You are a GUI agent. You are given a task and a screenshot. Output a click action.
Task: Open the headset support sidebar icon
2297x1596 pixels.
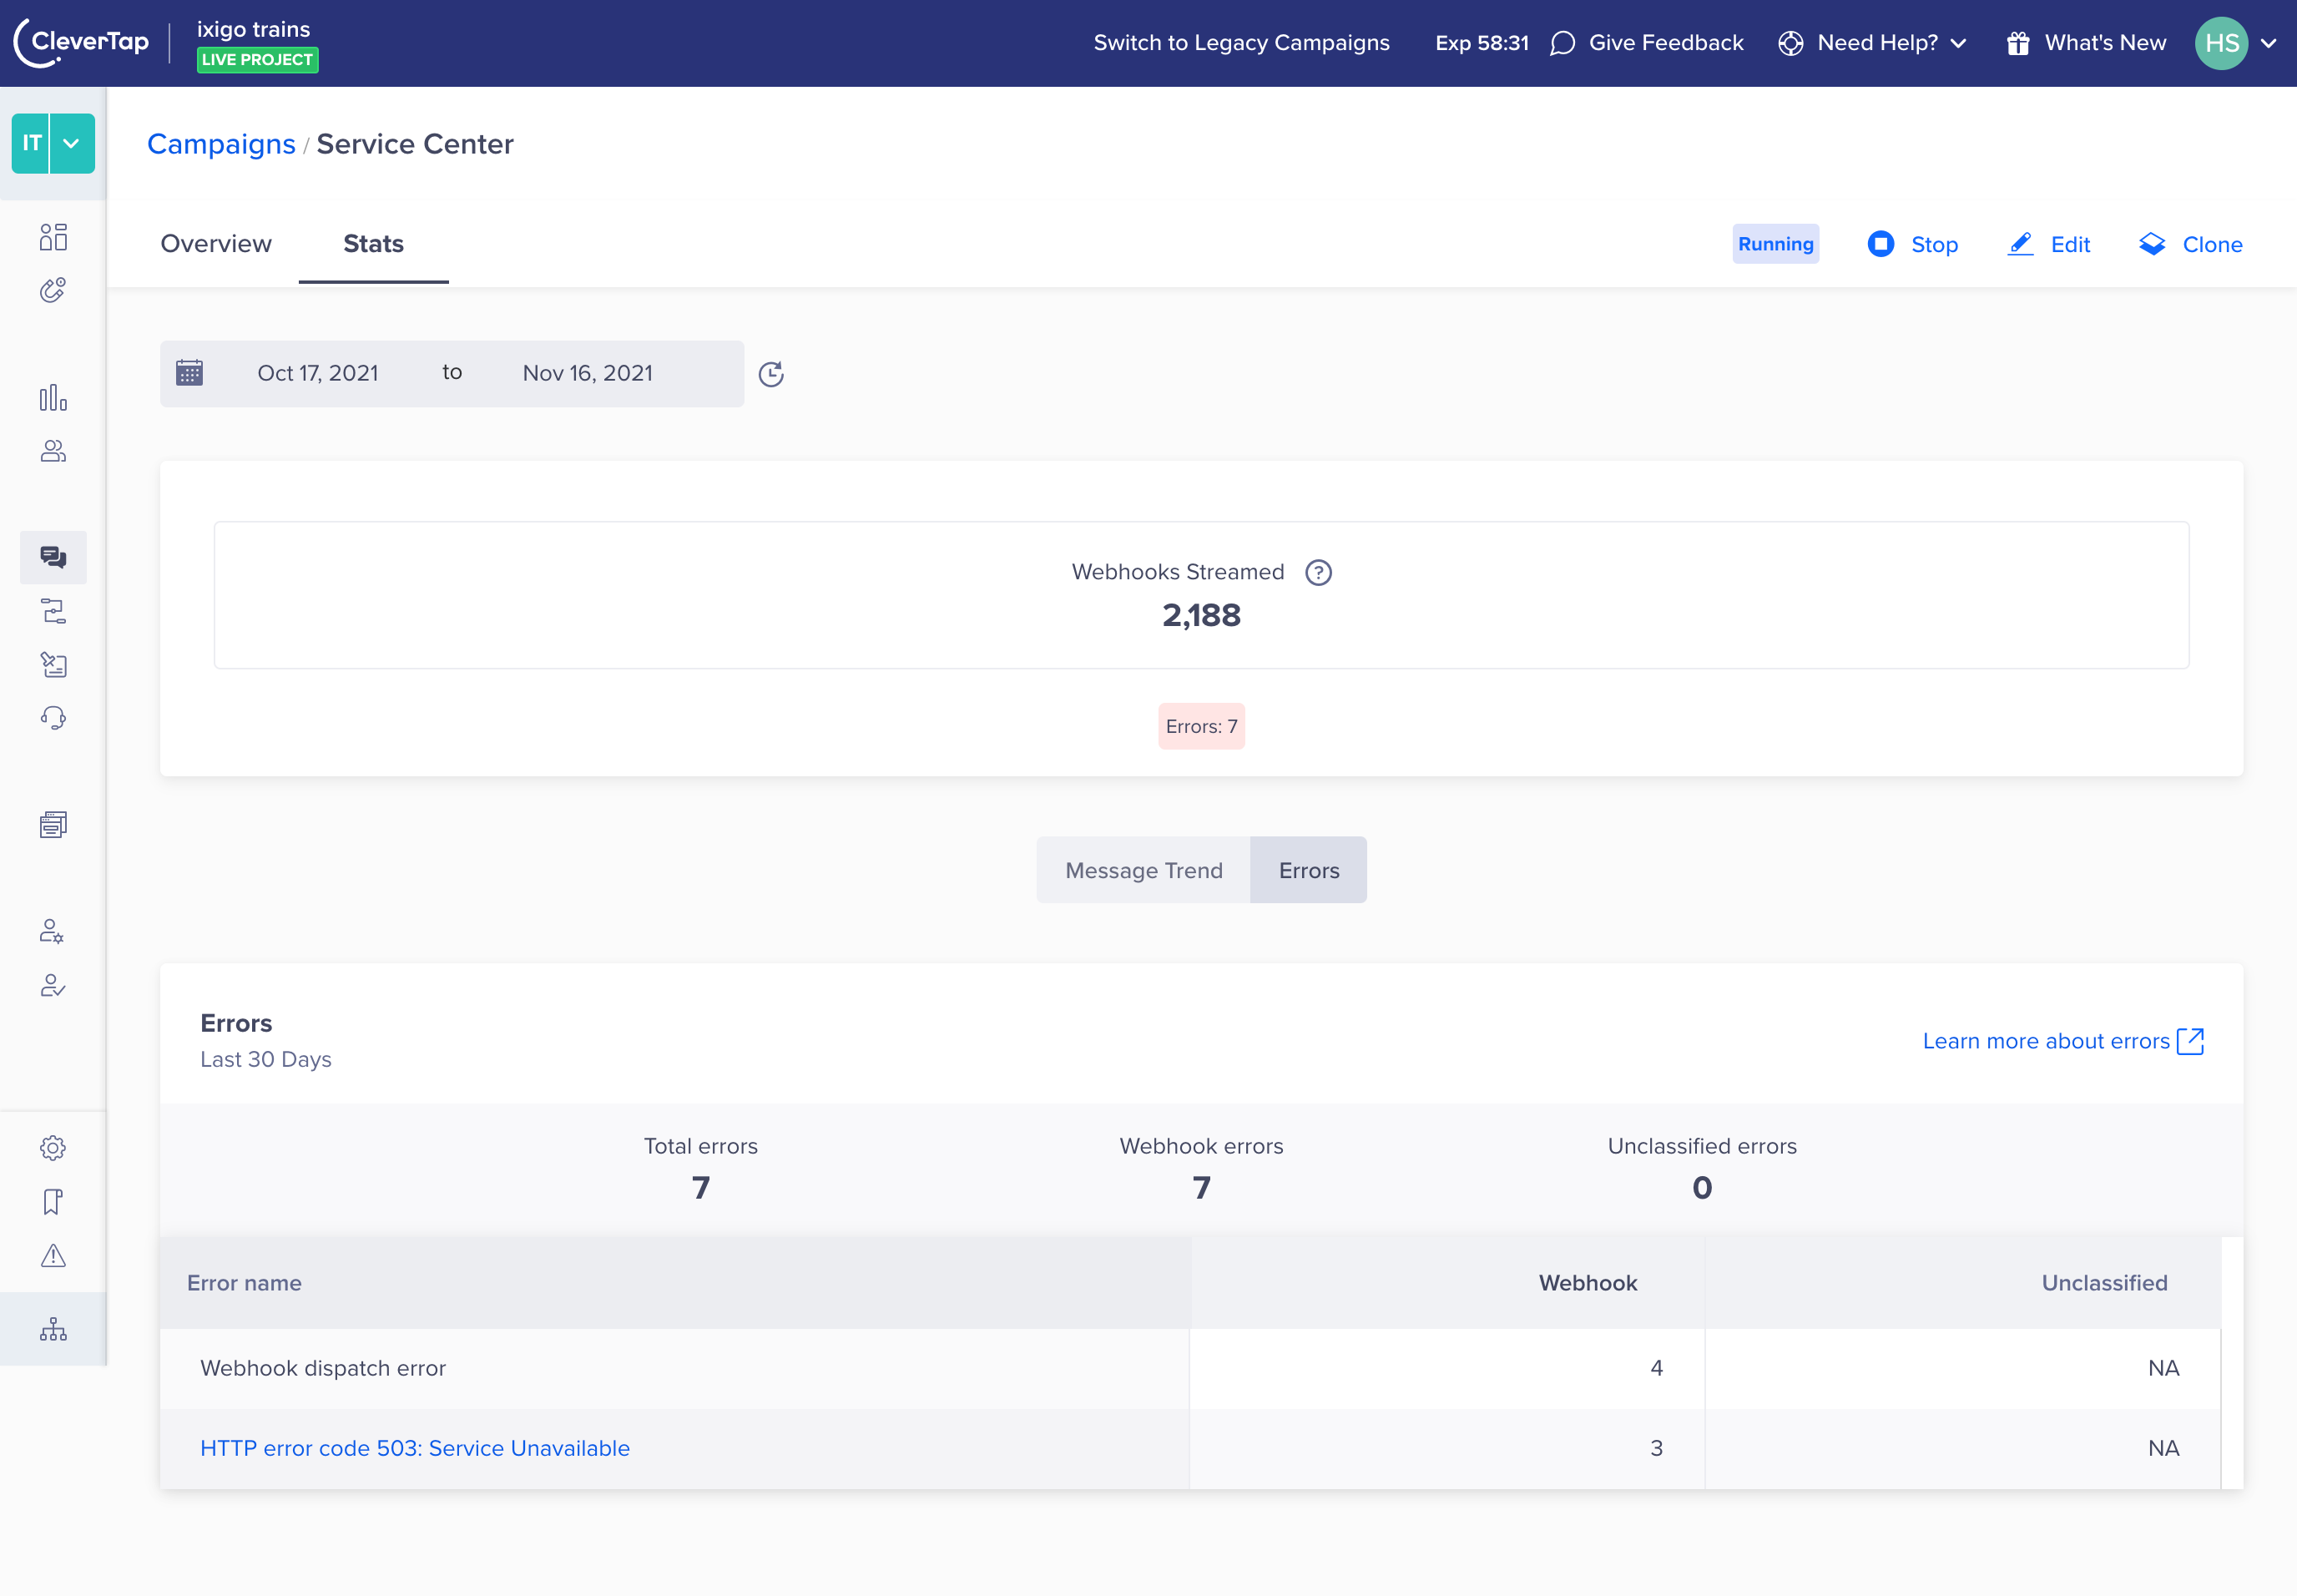click(53, 718)
